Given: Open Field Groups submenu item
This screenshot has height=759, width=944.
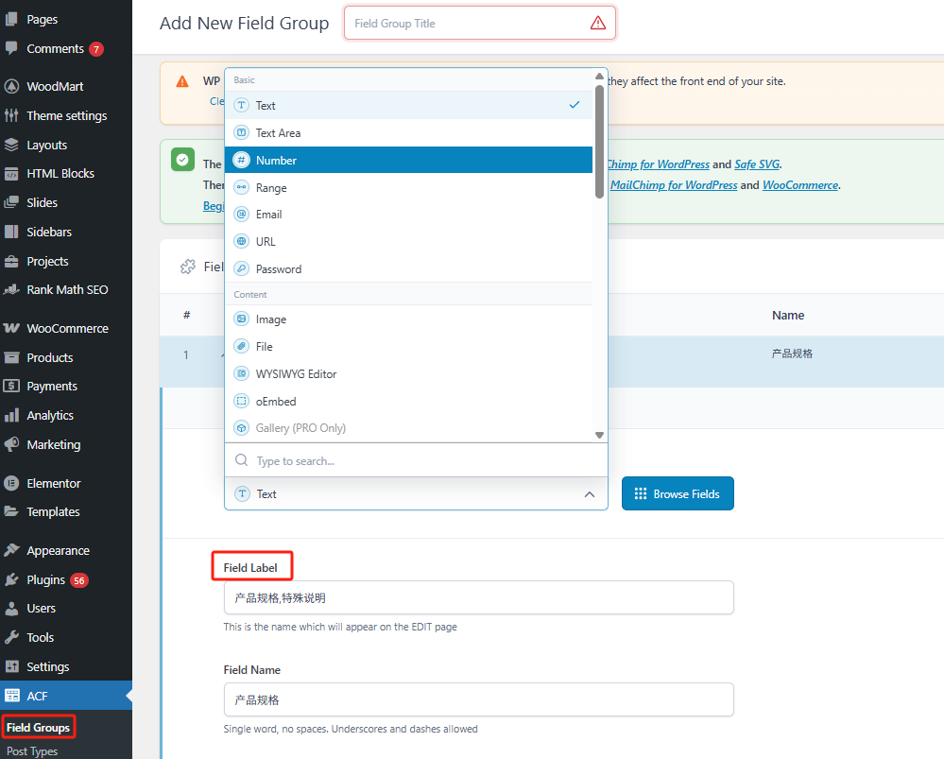Looking at the screenshot, I should click(38, 727).
